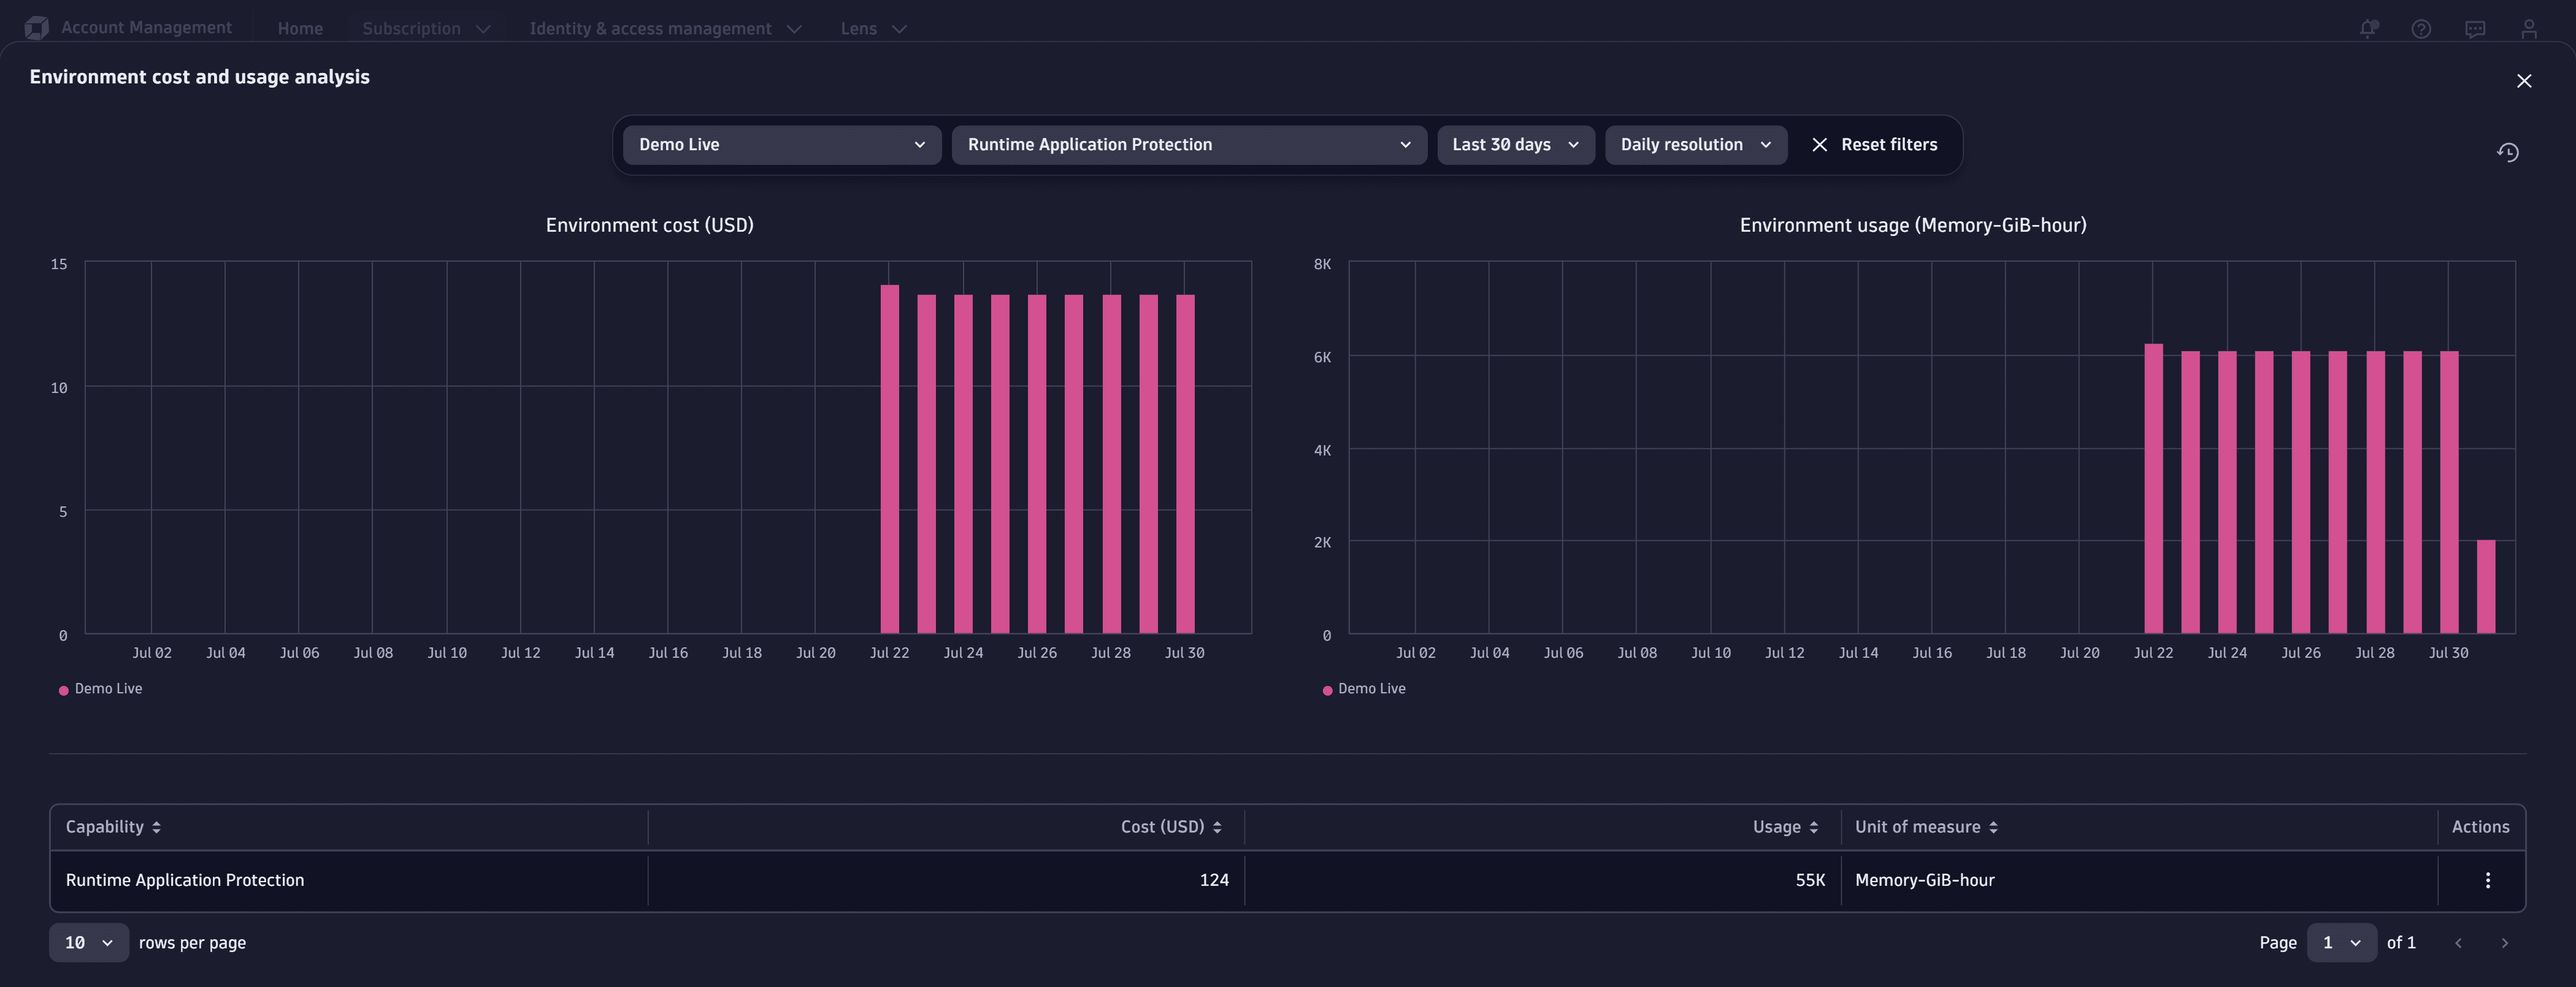Open the notifications bell icon
This screenshot has height=987, width=2576.
[x=2368, y=29]
